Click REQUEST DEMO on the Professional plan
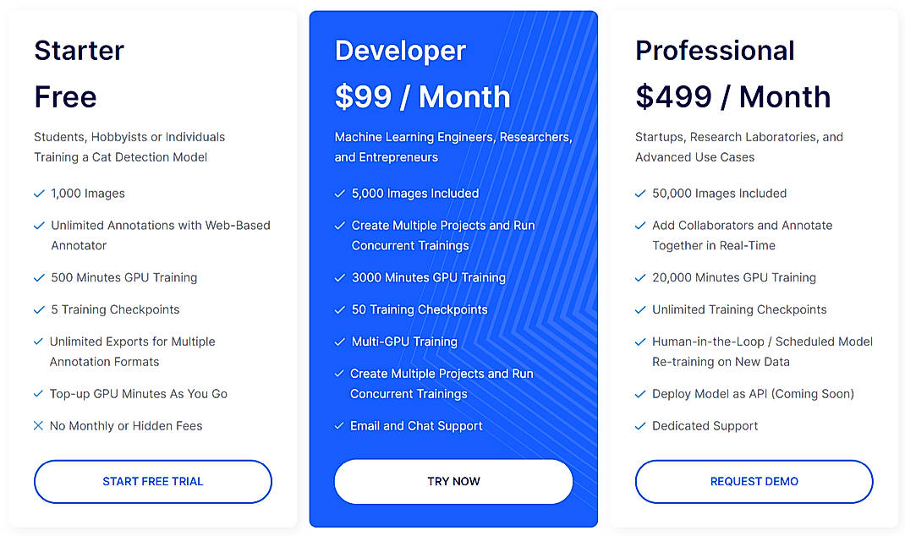905x536 pixels. (x=754, y=481)
